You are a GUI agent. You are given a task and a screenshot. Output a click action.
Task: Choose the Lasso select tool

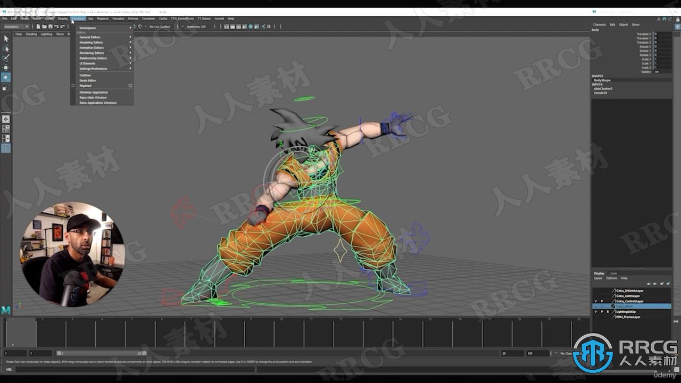(x=6, y=48)
